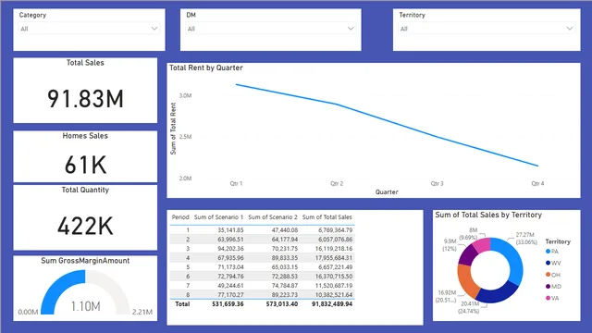Select cell 89,223.73 in Period 8
The height and width of the screenshot is (333, 592).
click(285, 294)
